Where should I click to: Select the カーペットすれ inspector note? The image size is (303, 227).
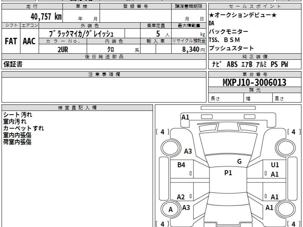[24, 128]
